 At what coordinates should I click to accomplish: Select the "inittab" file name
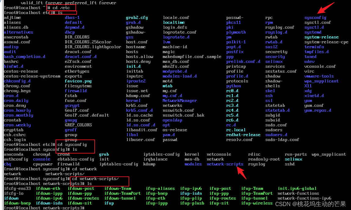tap(135, 71)
